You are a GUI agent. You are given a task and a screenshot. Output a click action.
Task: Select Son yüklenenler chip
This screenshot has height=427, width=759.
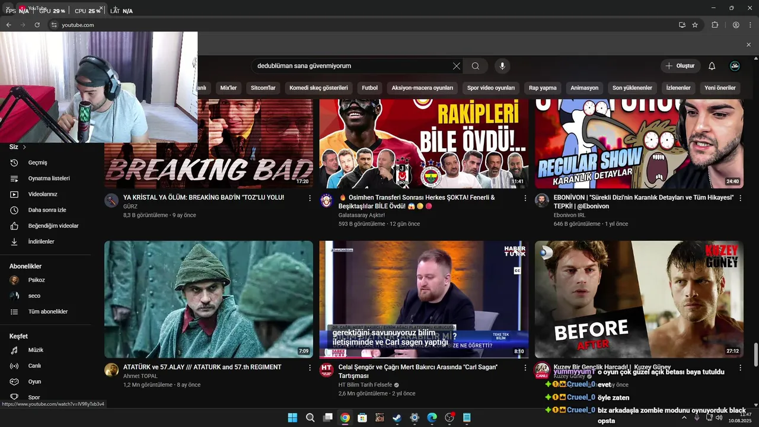(x=632, y=88)
